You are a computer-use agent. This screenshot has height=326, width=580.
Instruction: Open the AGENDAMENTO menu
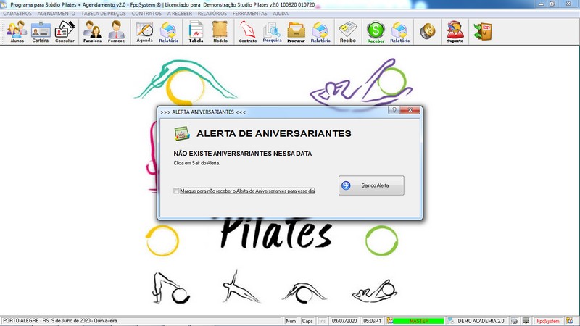[x=57, y=13]
